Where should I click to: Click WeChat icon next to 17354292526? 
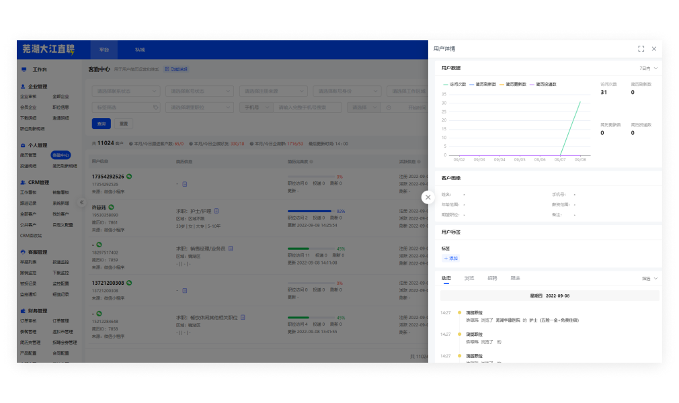point(129,176)
